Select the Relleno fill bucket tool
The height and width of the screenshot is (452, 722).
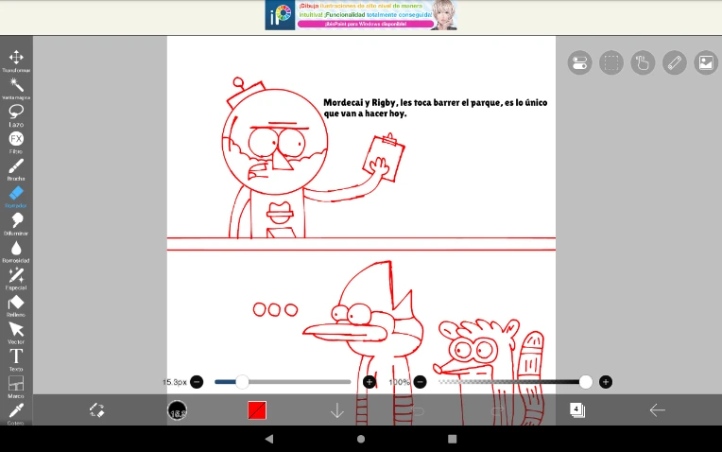click(x=16, y=306)
